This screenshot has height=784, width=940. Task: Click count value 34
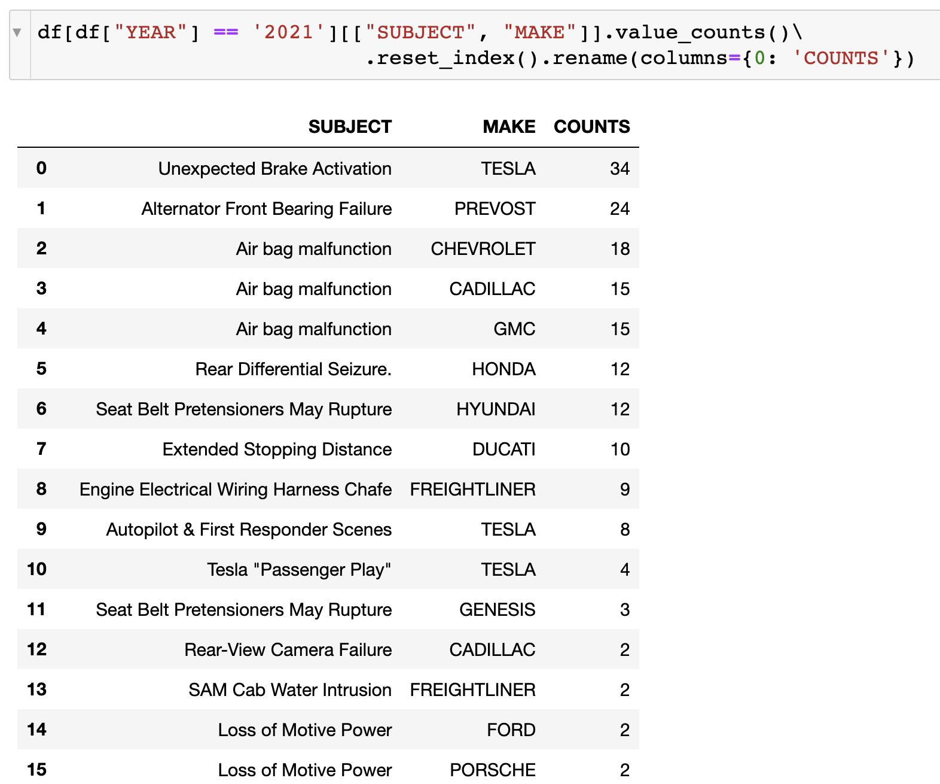pyautogui.click(x=620, y=169)
